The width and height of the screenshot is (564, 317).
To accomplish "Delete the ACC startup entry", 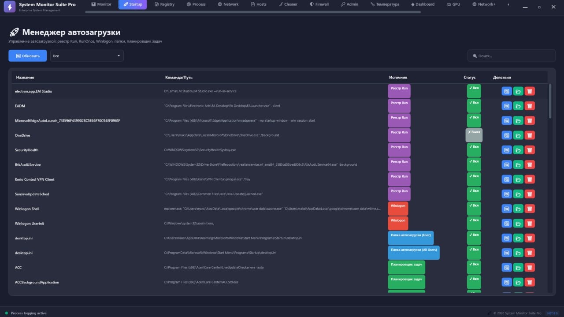I will 530,267.
